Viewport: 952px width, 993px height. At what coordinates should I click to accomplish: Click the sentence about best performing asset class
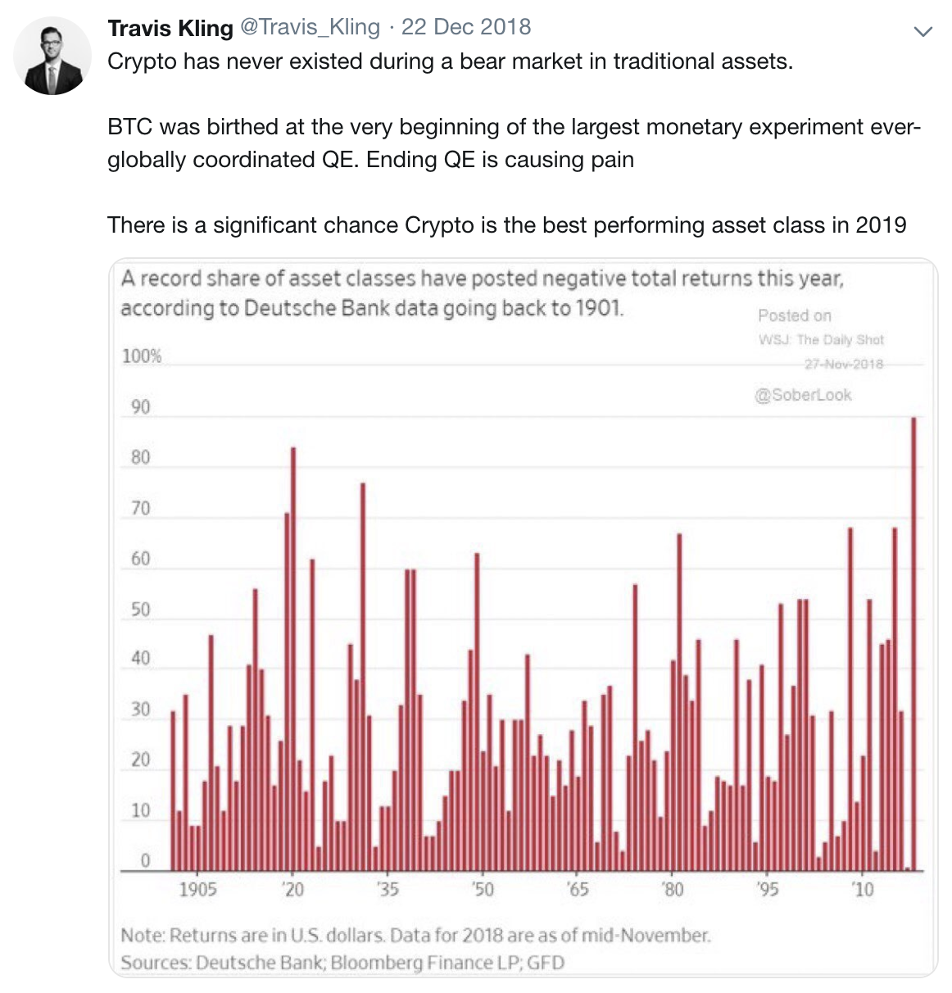coord(506,224)
